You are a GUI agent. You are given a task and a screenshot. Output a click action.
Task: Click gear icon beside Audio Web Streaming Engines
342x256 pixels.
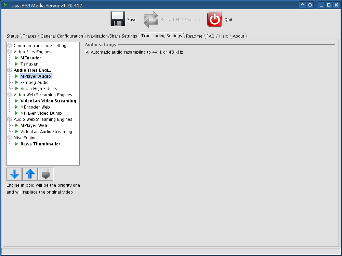[x=10, y=119]
